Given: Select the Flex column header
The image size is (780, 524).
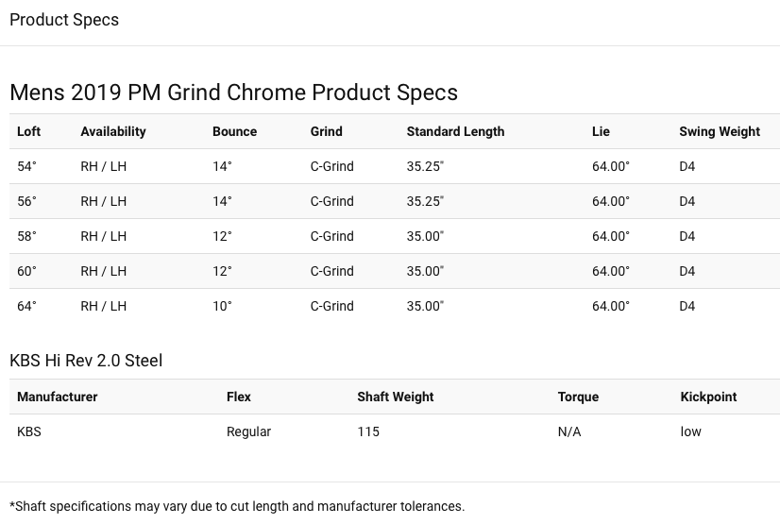Looking at the screenshot, I should (239, 397).
